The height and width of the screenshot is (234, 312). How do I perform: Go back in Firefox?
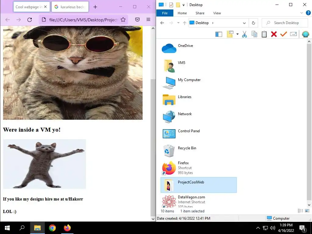tap(8, 19)
